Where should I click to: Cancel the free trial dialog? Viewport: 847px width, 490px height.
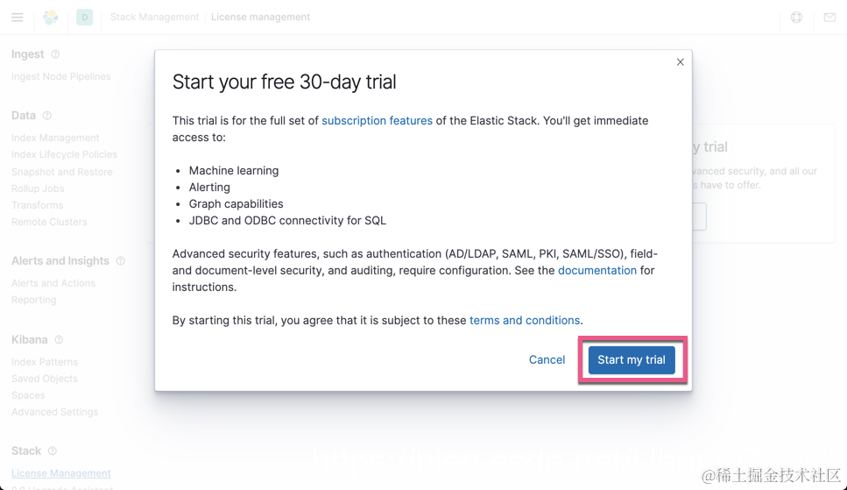pyautogui.click(x=547, y=359)
